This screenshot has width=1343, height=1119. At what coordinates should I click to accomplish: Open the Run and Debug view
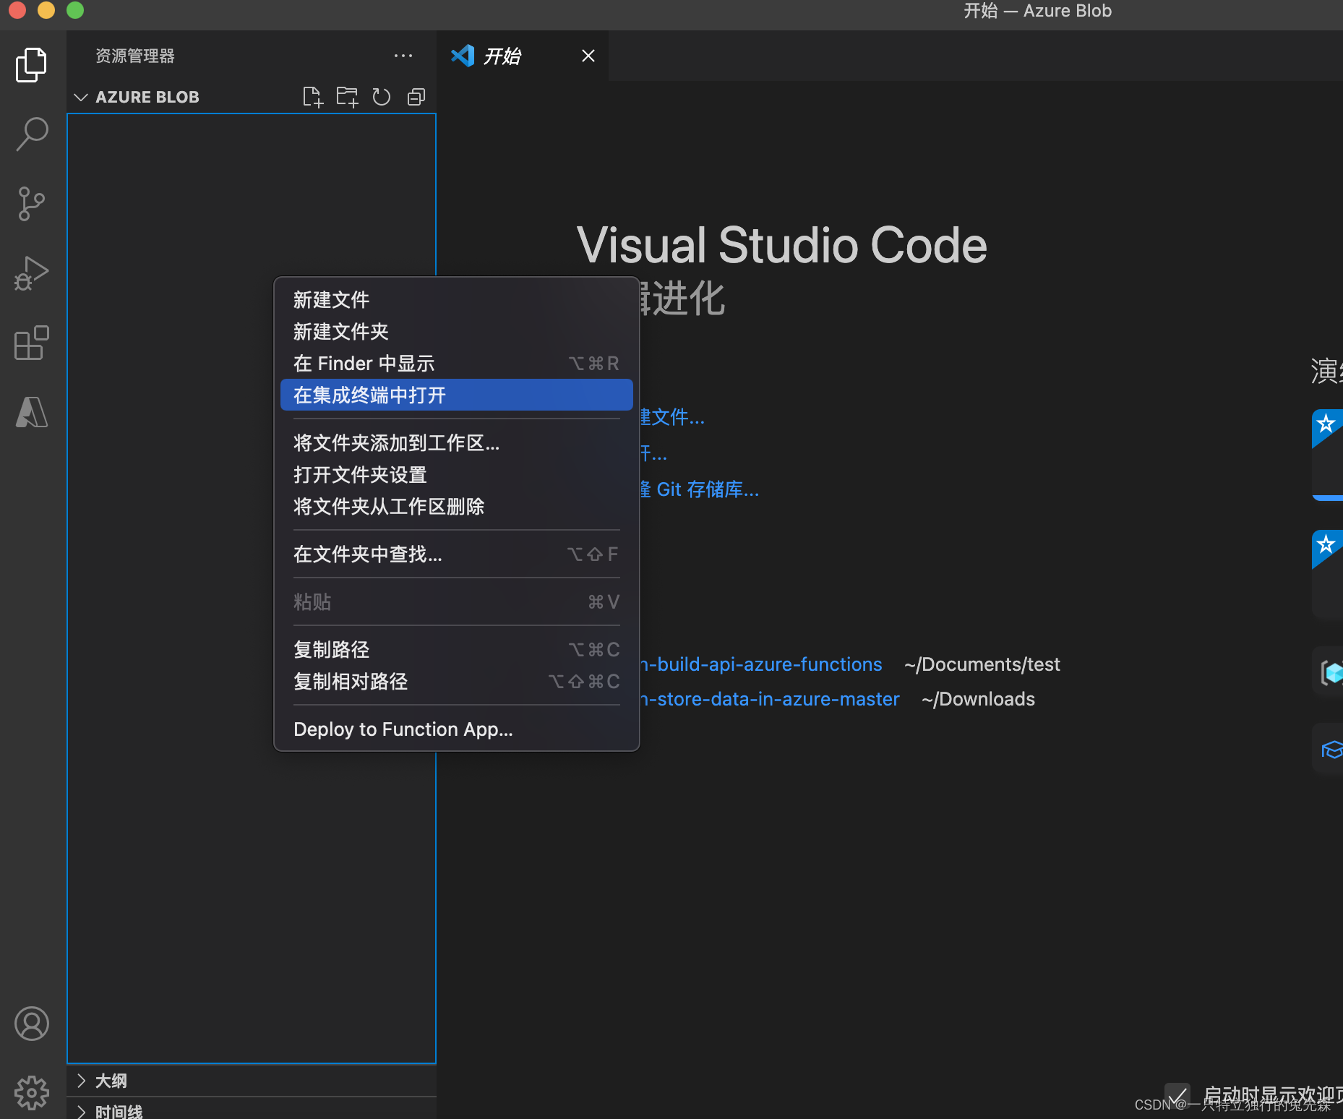click(x=32, y=273)
